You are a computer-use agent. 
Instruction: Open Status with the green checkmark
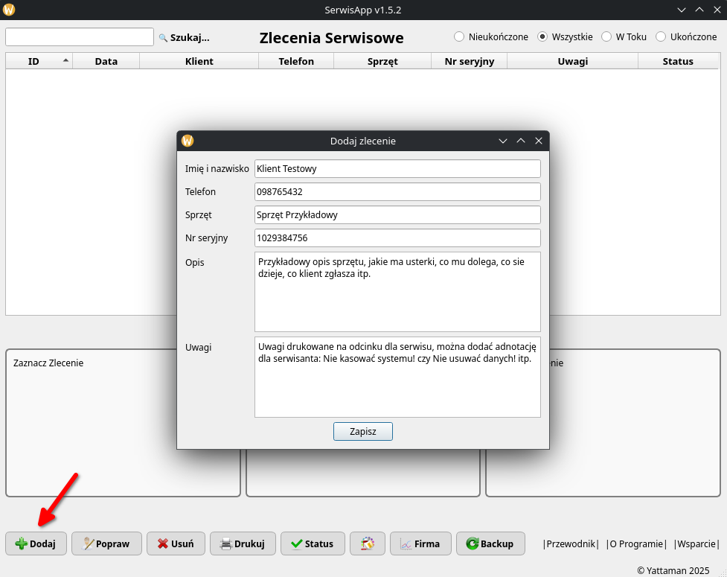(x=312, y=543)
